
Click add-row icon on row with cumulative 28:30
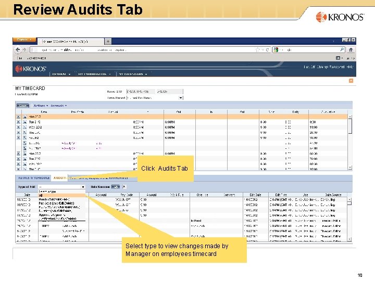(x=24, y=132)
